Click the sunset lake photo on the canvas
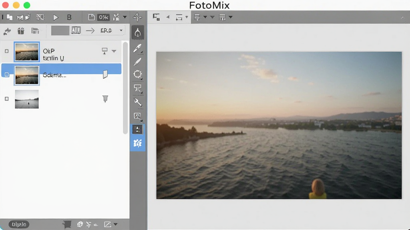The height and width of the screenshot is (230, 410). (279, 125)
